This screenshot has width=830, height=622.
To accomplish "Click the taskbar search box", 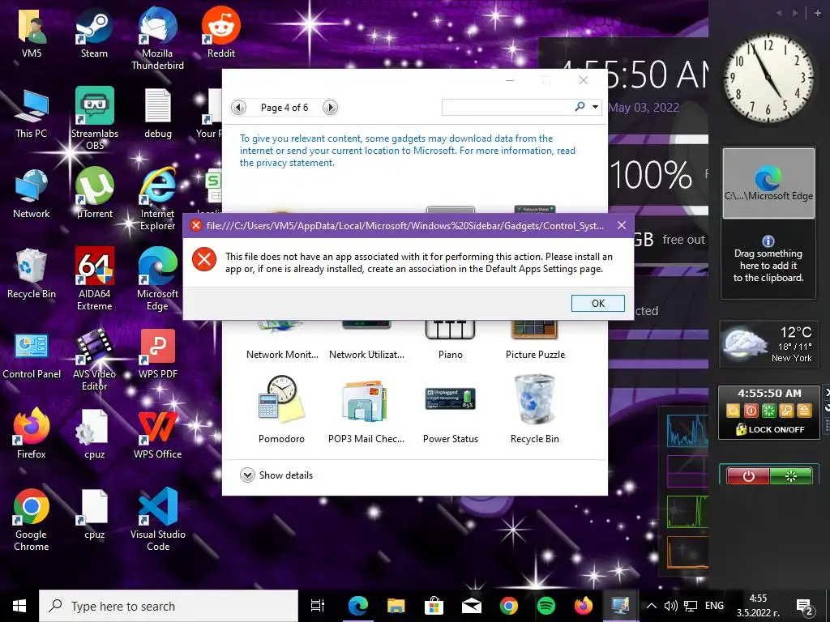I will (169, 606).
